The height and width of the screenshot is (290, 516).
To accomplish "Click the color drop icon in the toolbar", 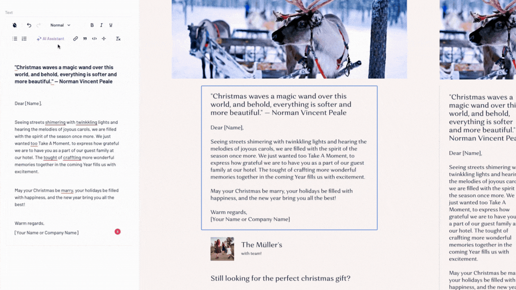I will (x=15, y=26).
